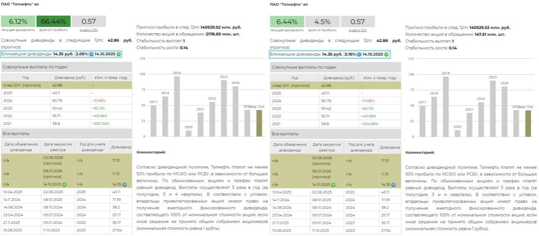Click blue info icon beside 2.16% yield

[x=359, y=54]
